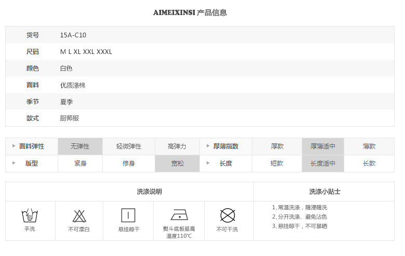Viewport: 405px width, 256px height.
Task: Select the 修身 fit option
Action: (129, 164)
